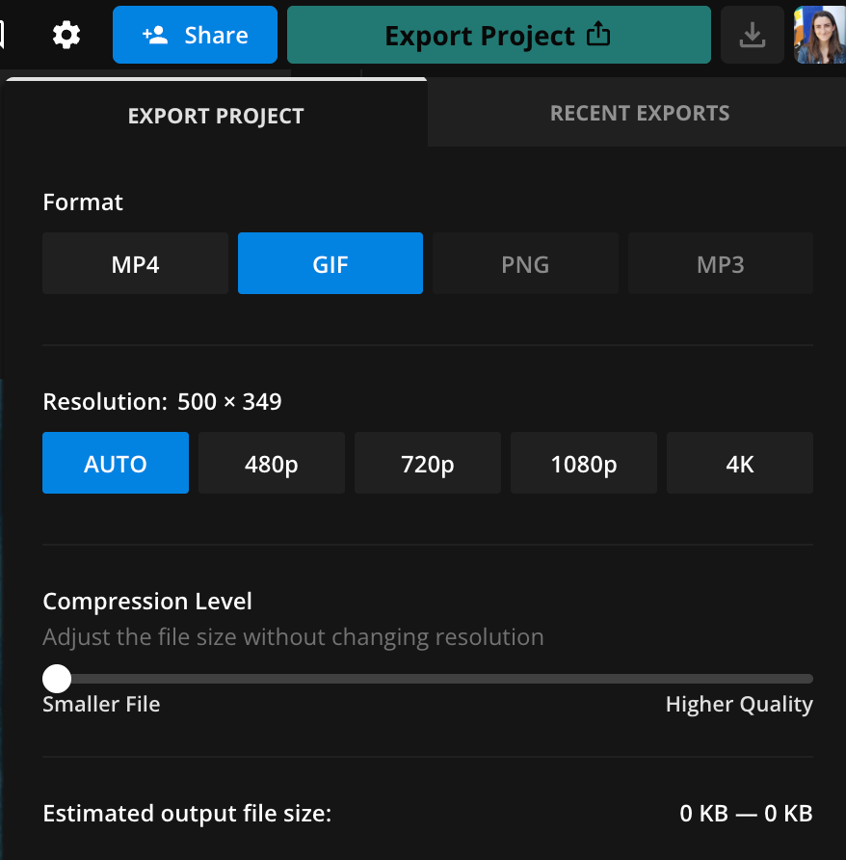Viewport: 846px width, 860px height.
Task: Switch to the Recent Exports tab
Action: [x=639, y=114]
